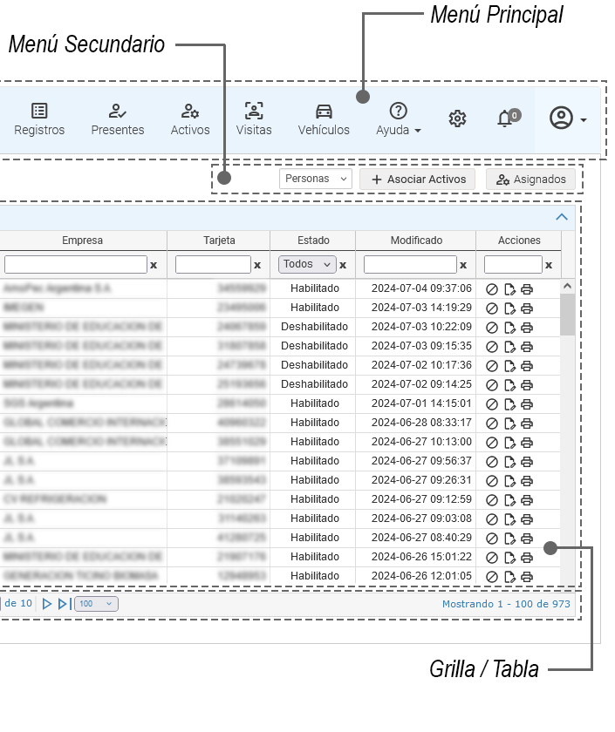Go to next page of the table
This screenshot has height=732, width=615.
48,604
